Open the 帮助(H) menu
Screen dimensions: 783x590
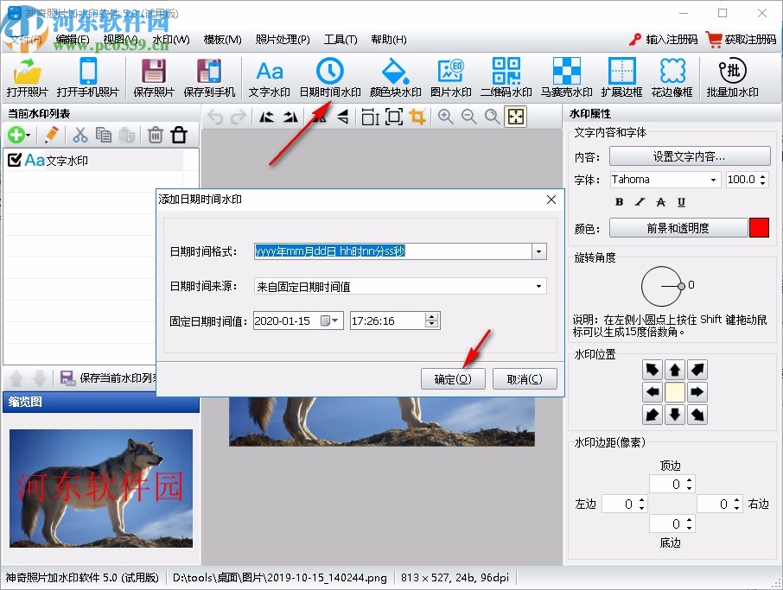click(389, 40)
